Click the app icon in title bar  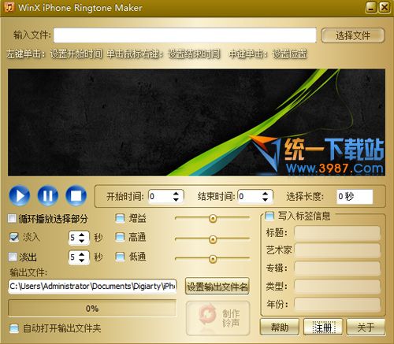[x=9, y=7]
